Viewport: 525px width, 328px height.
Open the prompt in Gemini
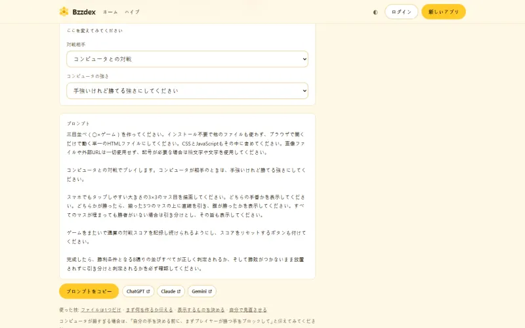pyautogui.click(x=202, y=291)
